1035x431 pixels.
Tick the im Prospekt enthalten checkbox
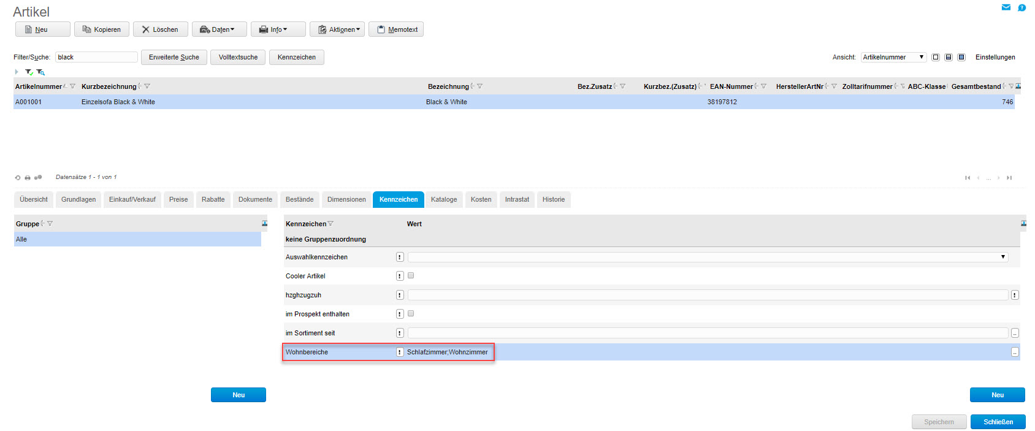[x=411, y=314]
